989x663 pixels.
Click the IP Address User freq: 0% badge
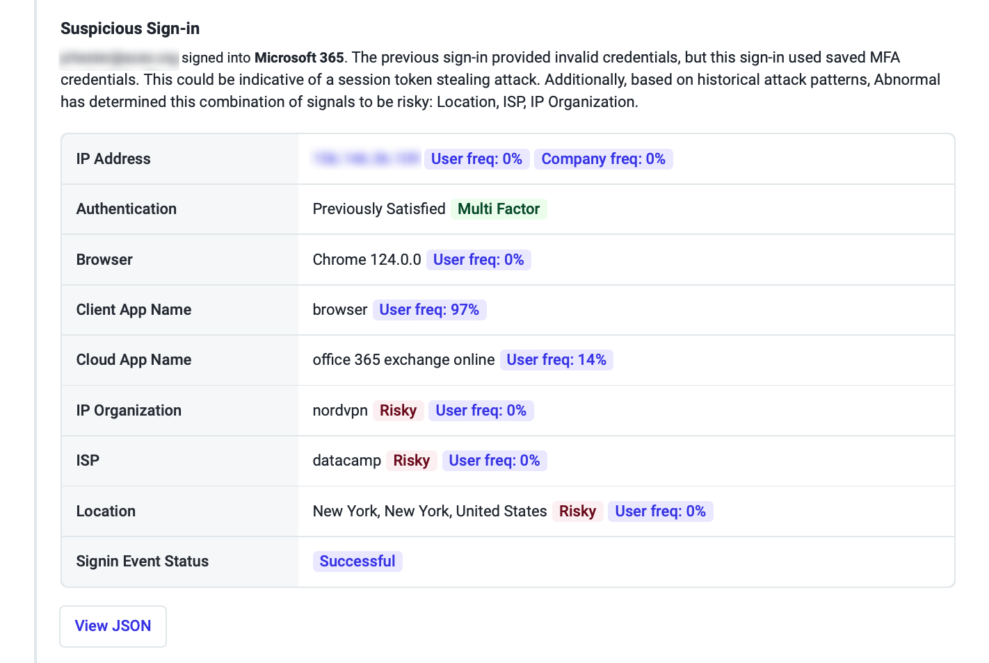click(x=476, y=159)
